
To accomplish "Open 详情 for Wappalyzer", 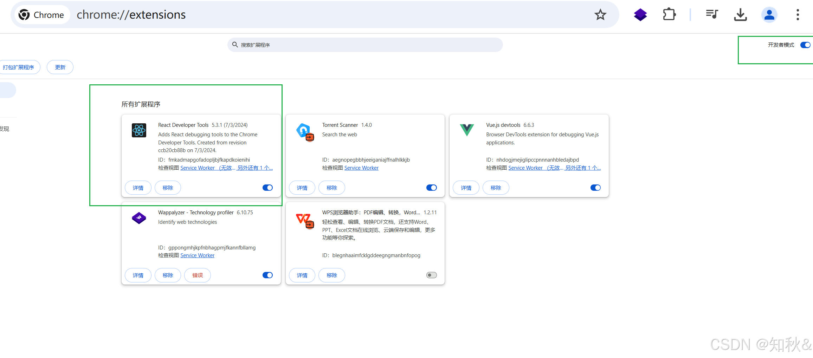I will (138, 275).
